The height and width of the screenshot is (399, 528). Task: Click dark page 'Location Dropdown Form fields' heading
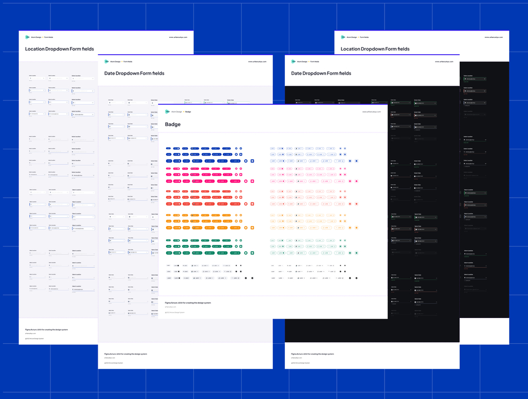coord(375,49)
